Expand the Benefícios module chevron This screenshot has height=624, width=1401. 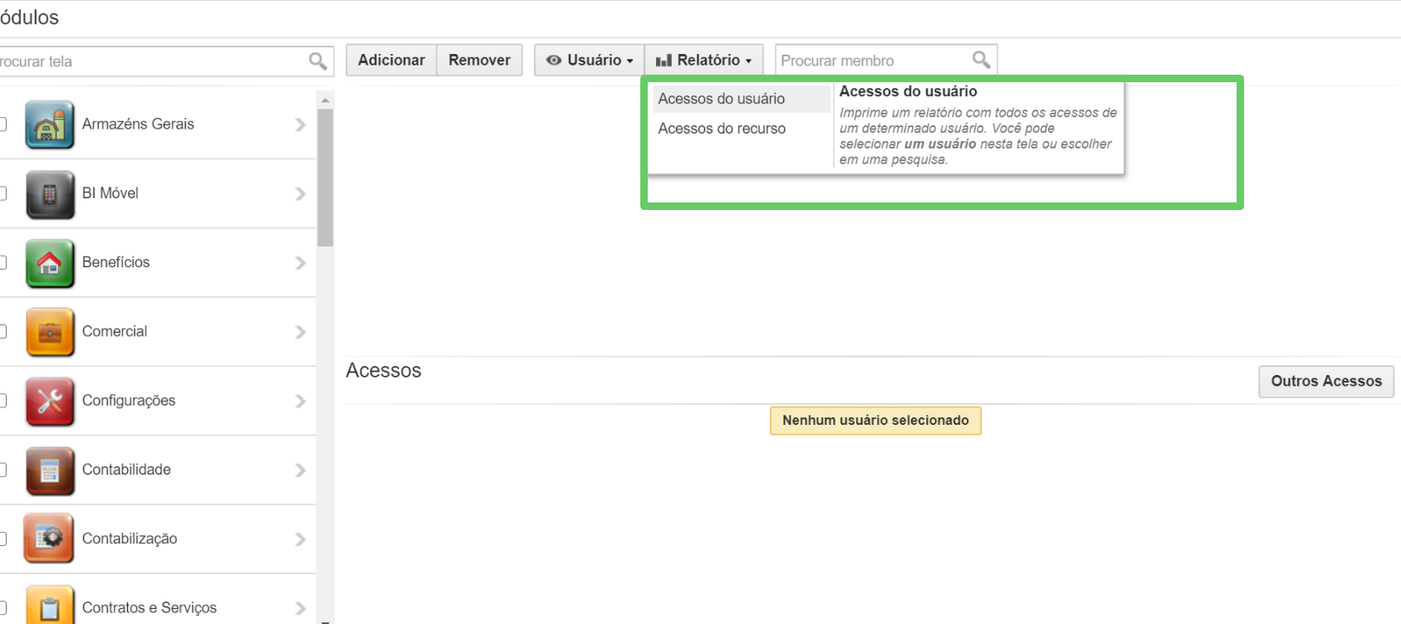(301, 263)
